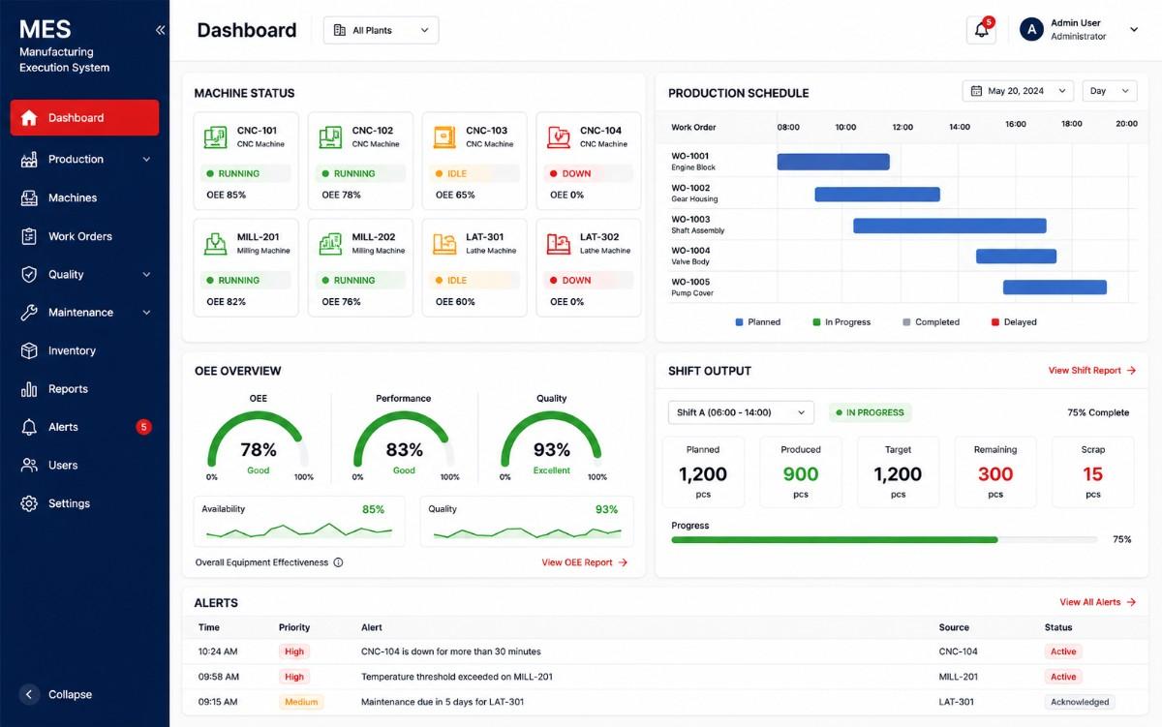Click the Maintenance wrench icon
The width and height of the screenshot is (1162, 727).
(x=29, y=313)
